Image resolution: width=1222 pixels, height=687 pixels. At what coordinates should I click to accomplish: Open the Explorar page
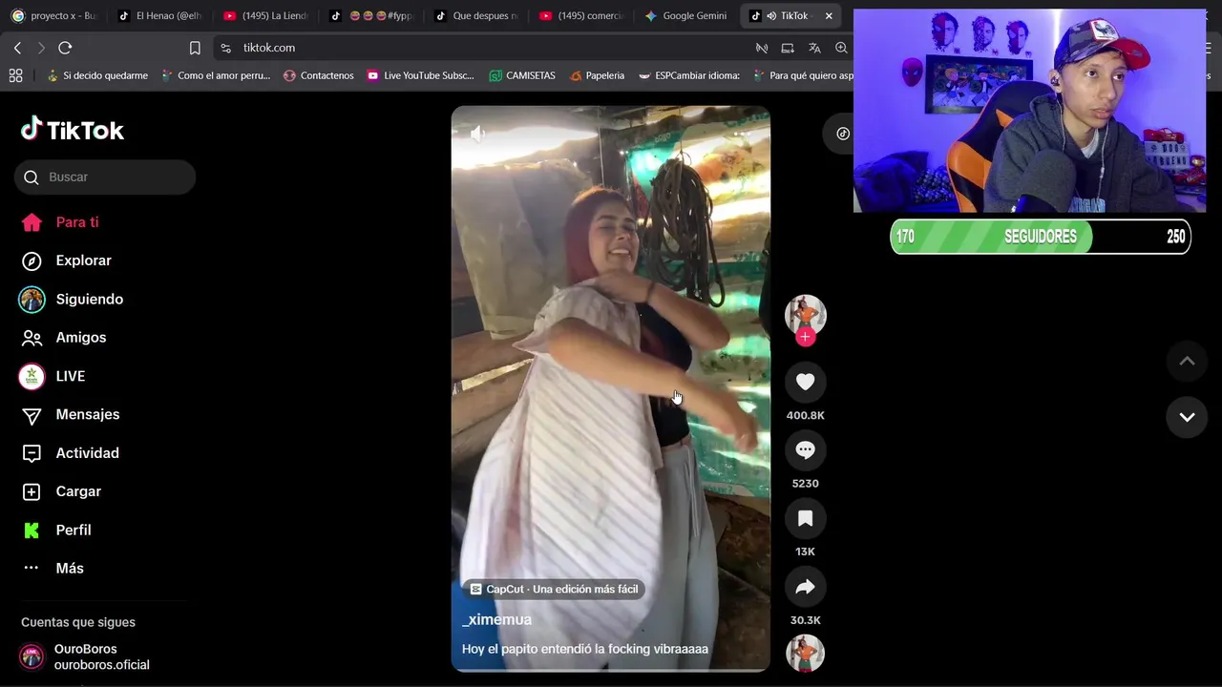67,260
